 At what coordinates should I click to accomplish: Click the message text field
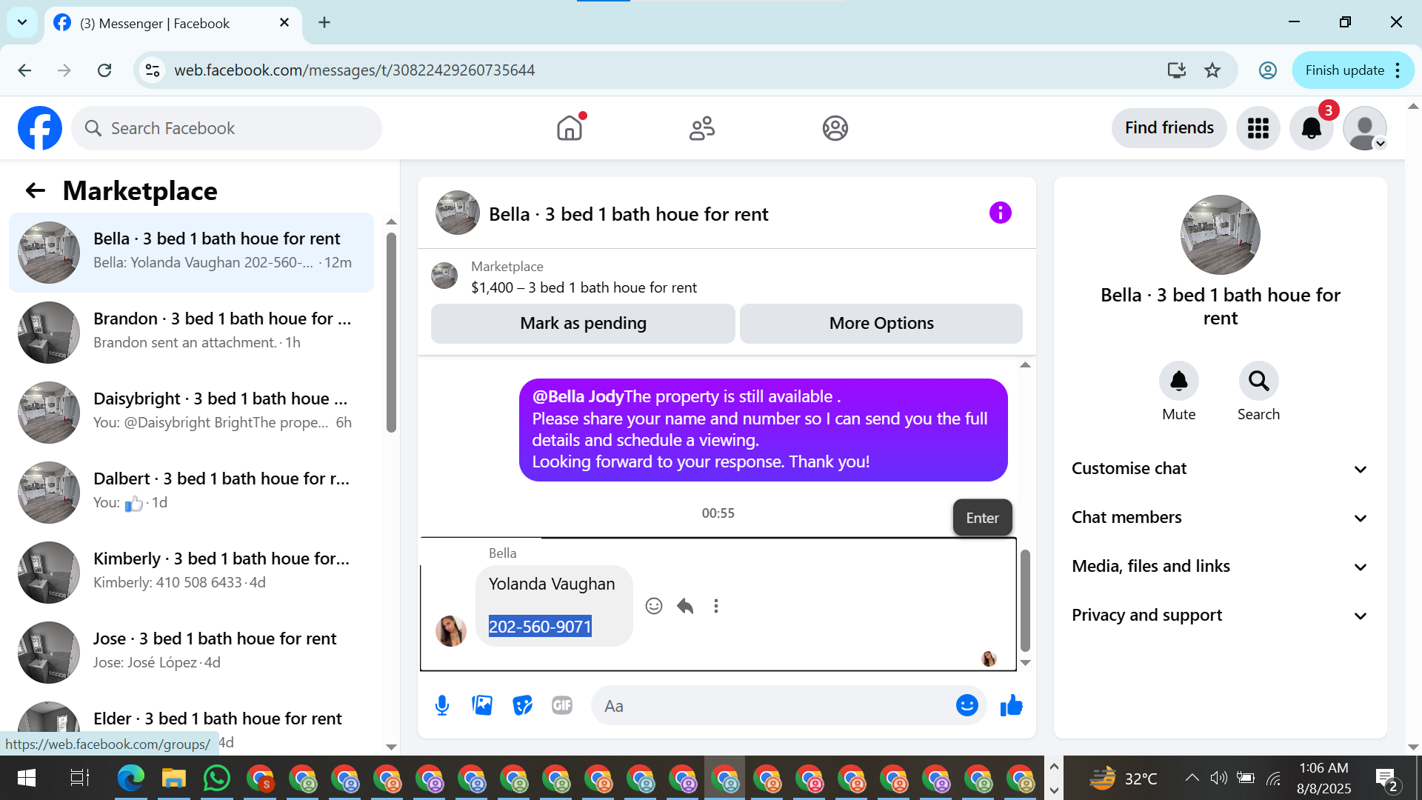coord(770,706)
